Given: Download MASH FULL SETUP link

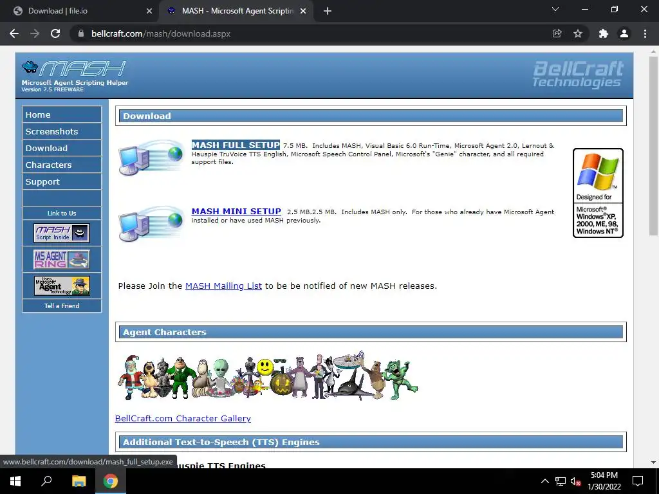Looking at the screenshot, I should click(x=236, y=145).
